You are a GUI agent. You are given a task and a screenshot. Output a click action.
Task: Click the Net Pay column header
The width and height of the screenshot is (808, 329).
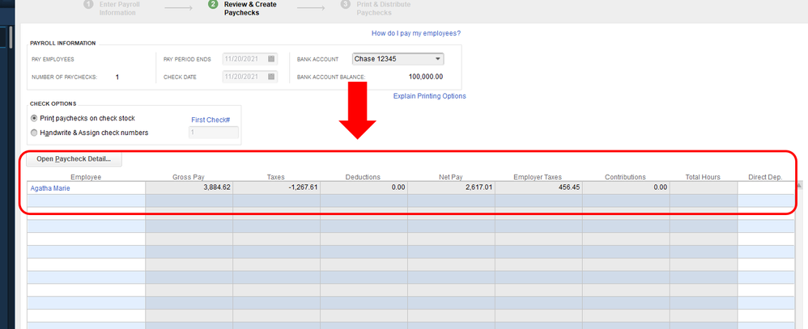[x=450, y=177]
